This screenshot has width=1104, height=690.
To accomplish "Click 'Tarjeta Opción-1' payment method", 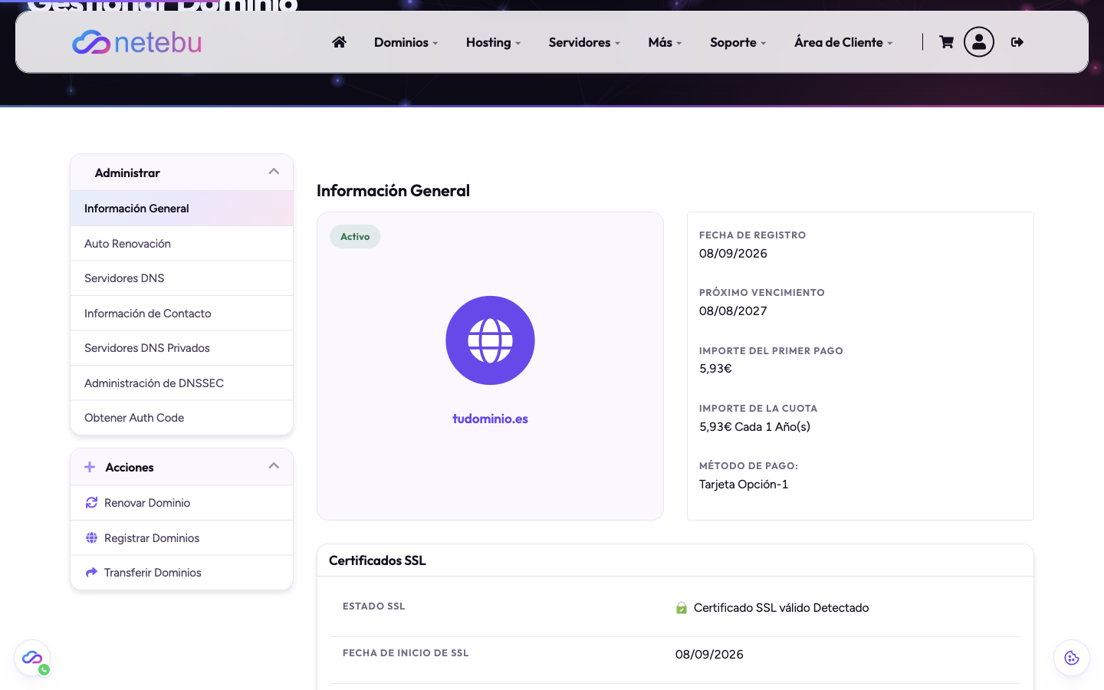I will (744, 485).
